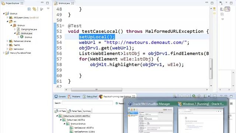236x133 pixels.
Task: Click the highlighted outline toolbar toggle at top right
Action: tap(228, 9)
